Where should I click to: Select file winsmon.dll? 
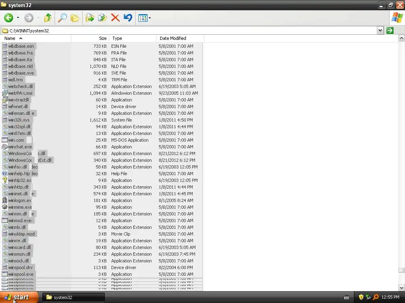pyautogui.click(x=19, y=254)
